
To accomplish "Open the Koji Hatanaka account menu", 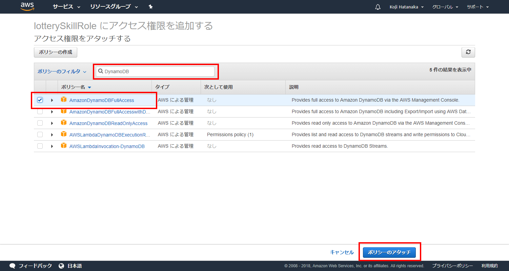I will (x=407, y=7).
